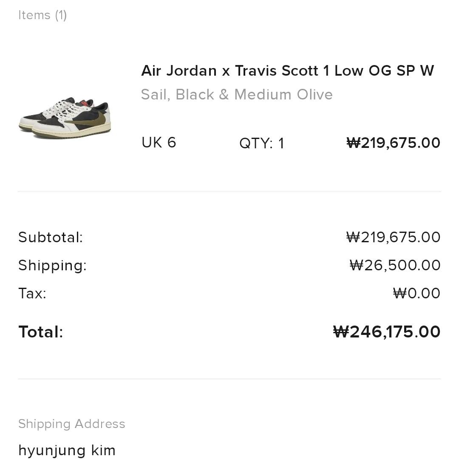Click the ₩246,175.00 total amount

(x=386, y=332)
